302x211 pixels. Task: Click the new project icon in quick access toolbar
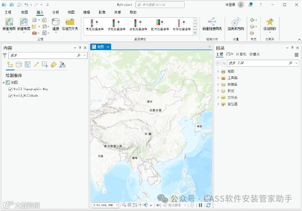(x=4, y=4)
